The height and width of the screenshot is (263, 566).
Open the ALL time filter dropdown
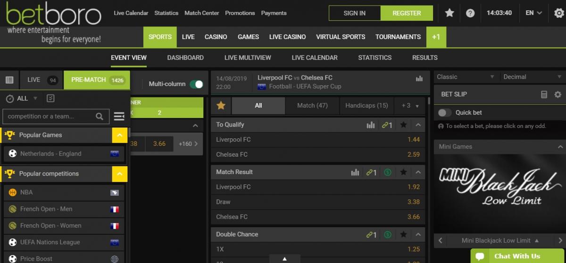pyautogui.click(x=27, y=98)
